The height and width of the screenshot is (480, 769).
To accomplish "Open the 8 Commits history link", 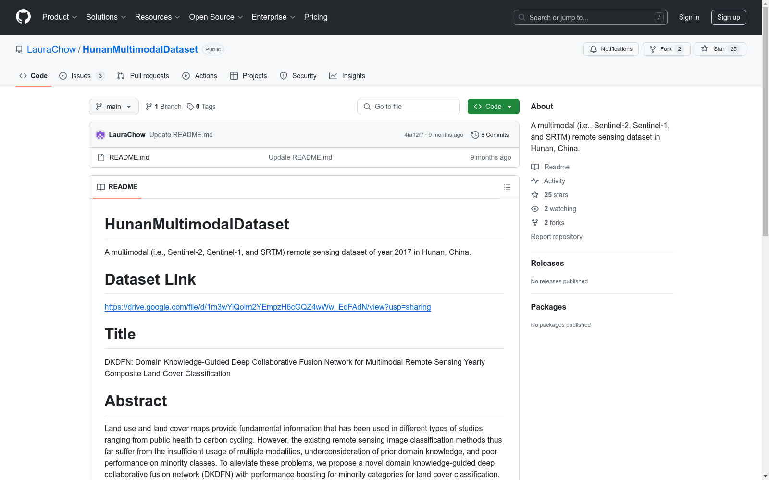I will (490, 135).
